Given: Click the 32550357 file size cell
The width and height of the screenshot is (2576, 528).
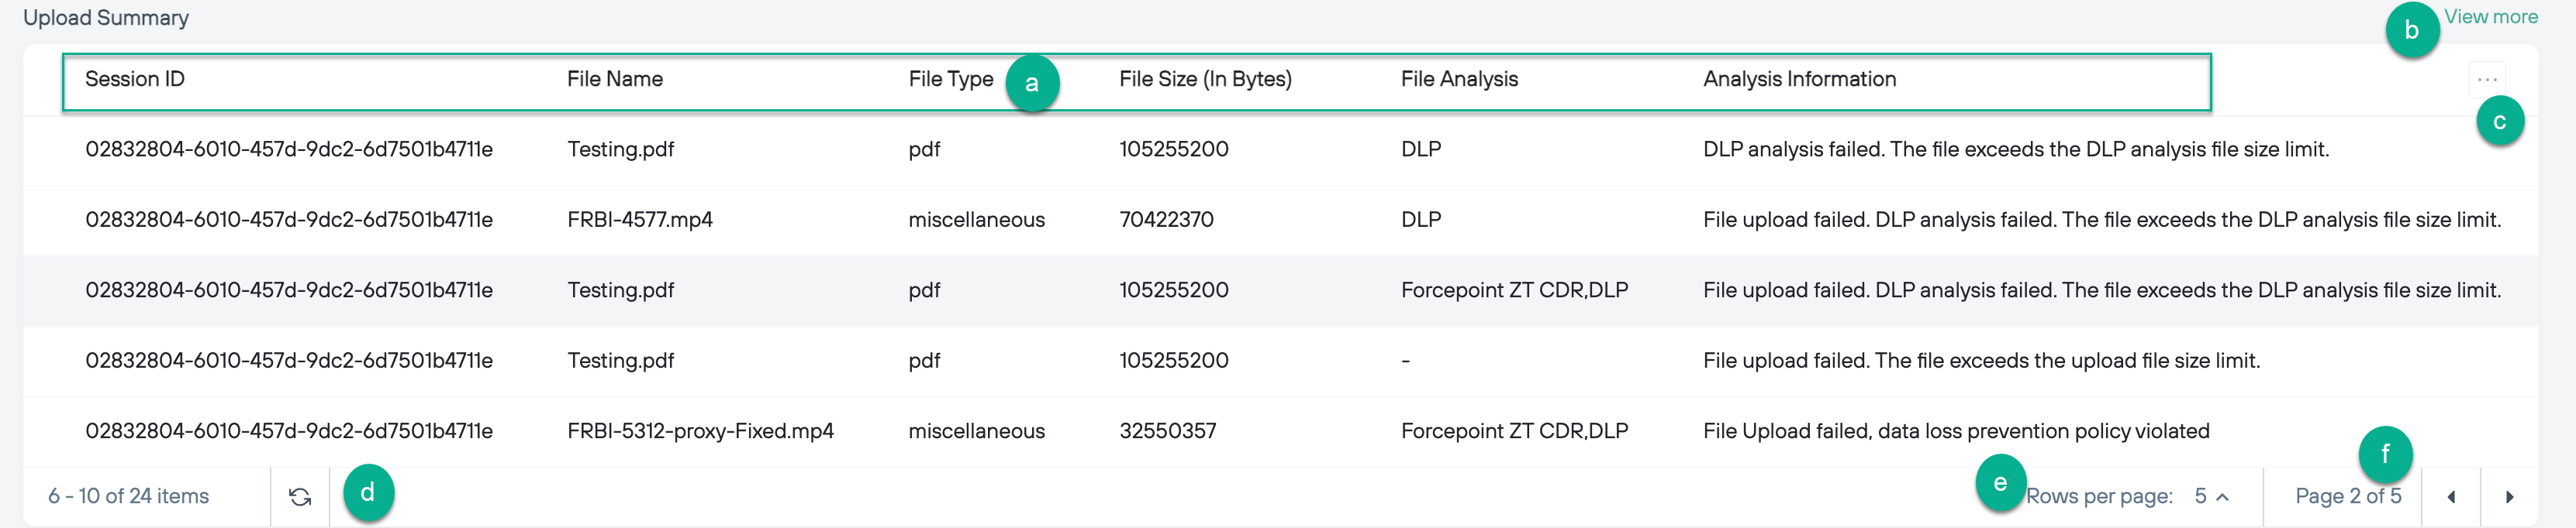Looking at the screenshot, I should coord(1167,431).
